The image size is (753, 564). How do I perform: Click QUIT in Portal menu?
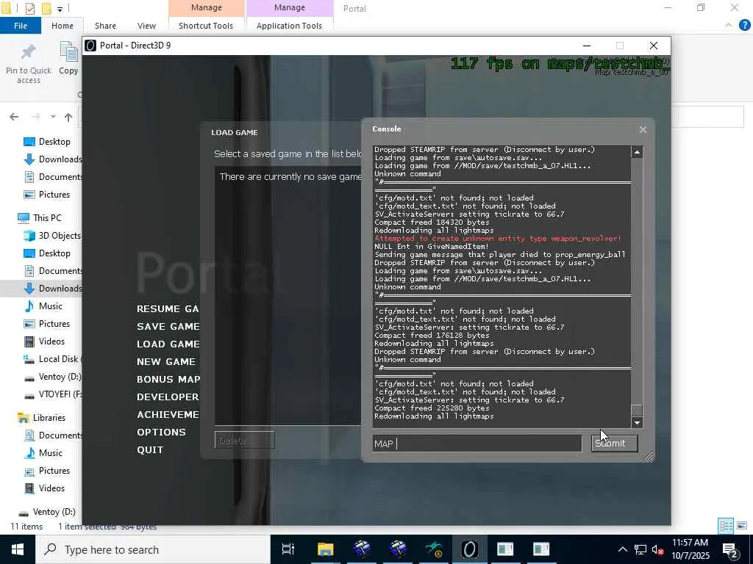point(150,450)
